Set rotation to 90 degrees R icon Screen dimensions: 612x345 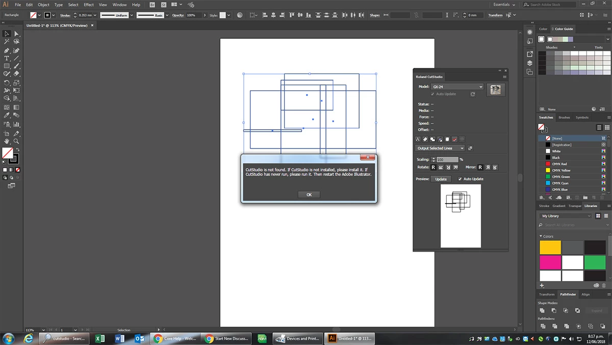tap(441, 167)
